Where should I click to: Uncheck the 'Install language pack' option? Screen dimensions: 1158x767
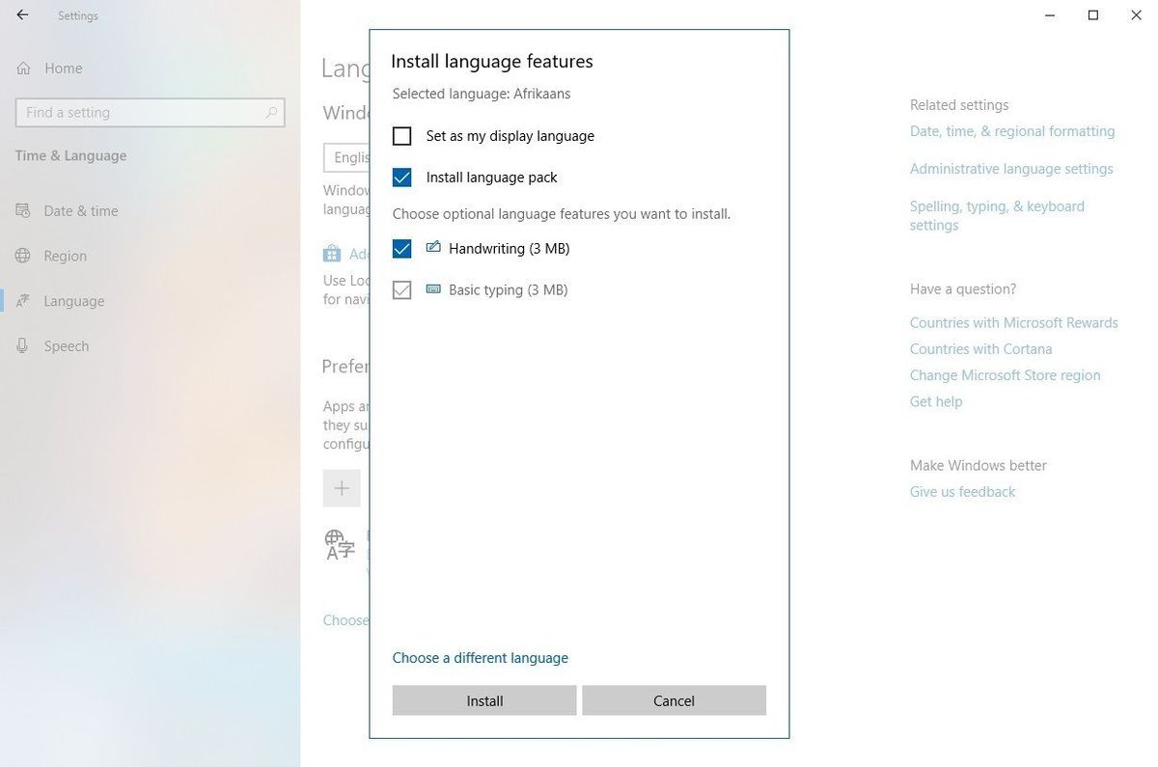pyautogui.click(x=401, y=178)
